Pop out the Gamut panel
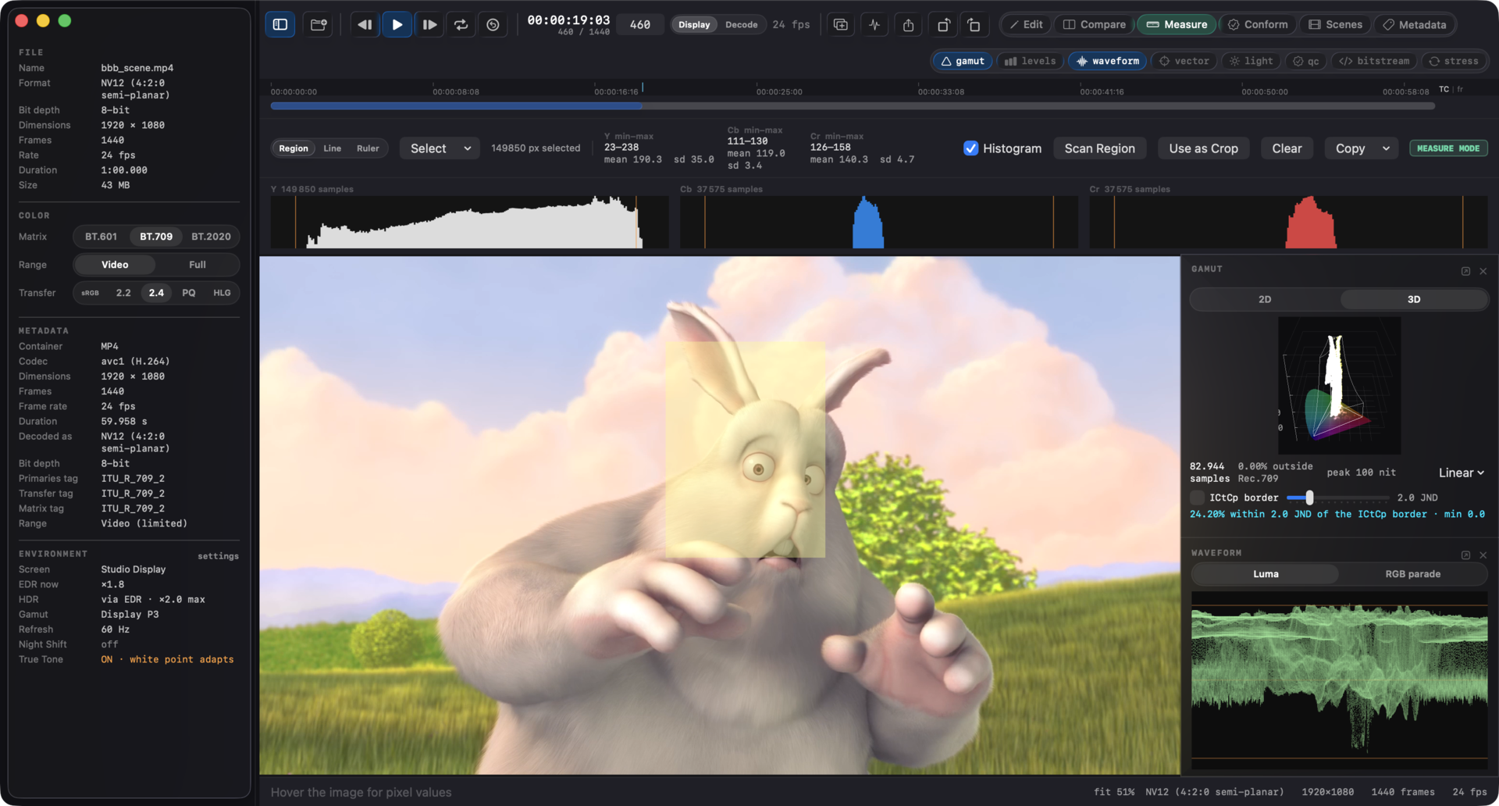 click(x=1465, y=271)
